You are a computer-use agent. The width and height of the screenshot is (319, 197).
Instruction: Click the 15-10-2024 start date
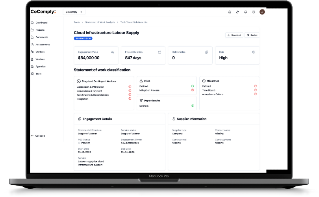tap(84, 152)
